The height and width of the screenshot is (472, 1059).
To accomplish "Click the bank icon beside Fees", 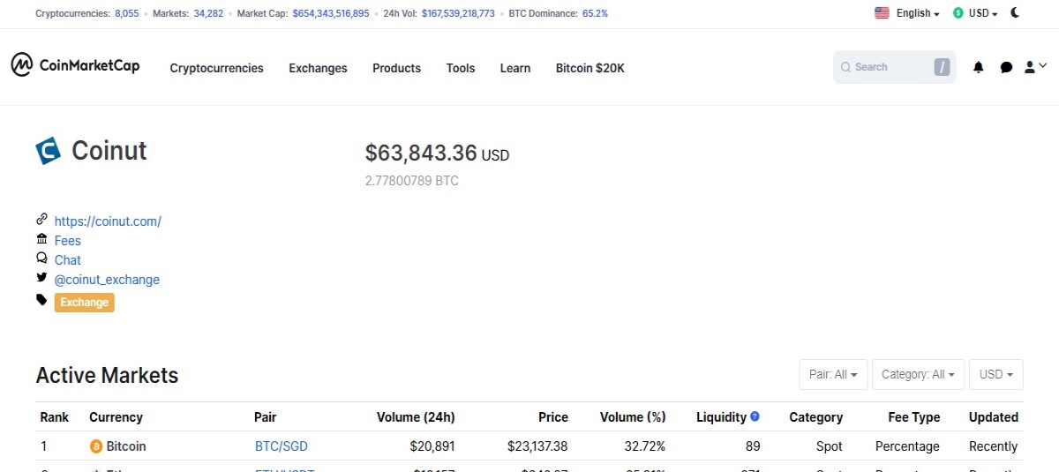I will [x=41, y=239].
